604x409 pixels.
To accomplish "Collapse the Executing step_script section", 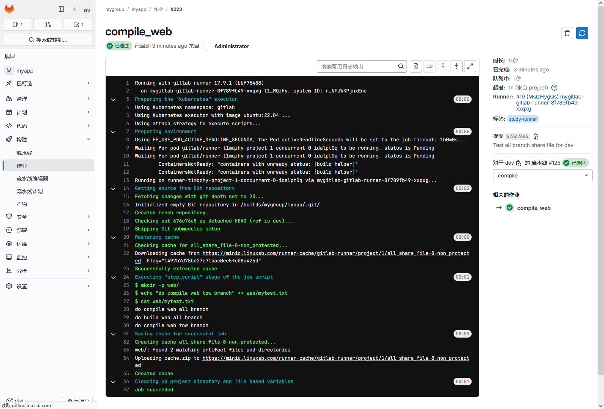I will pos(113,277).
